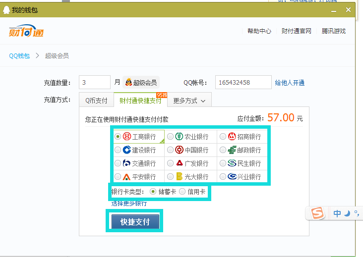Screen dimensions: 363x257
Task: Click the 建设银行 logo icon
Action: (127, 150)
